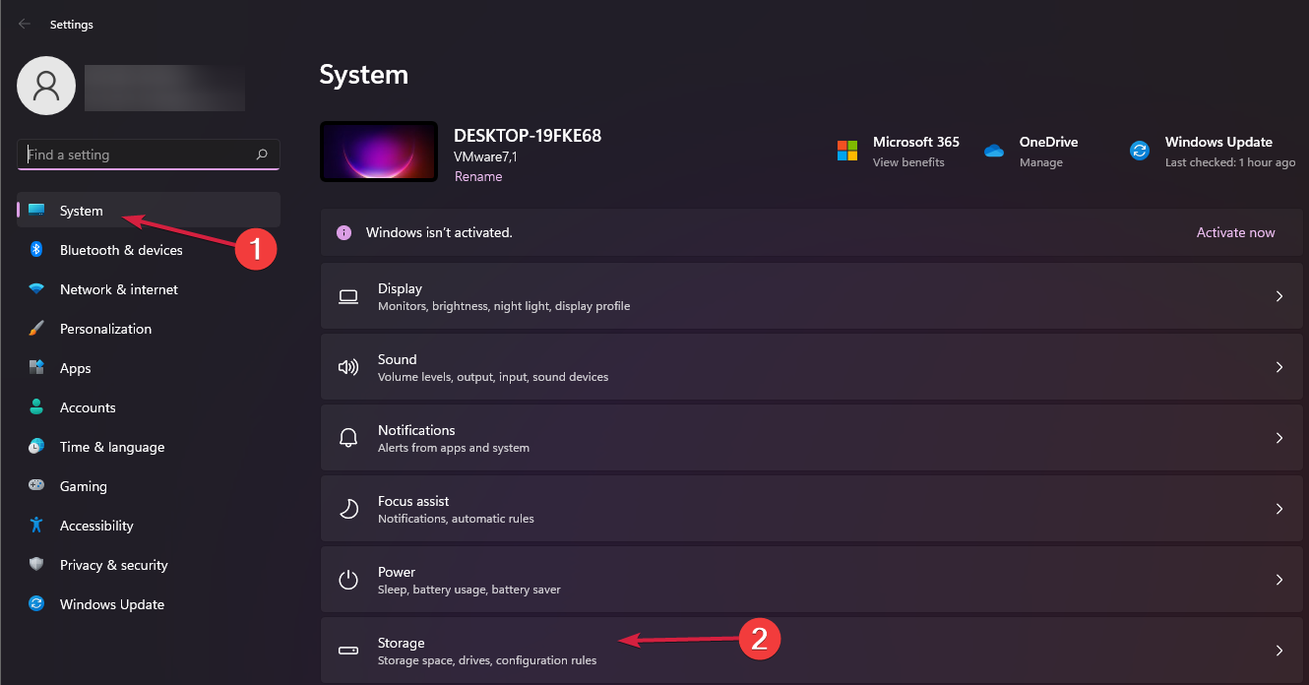Select the Windows Update icon
This screenshot has width=1309, height=685.
(1139, 150)
